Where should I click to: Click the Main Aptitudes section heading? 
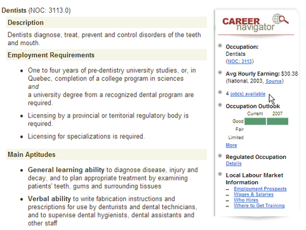pos(32,154)
